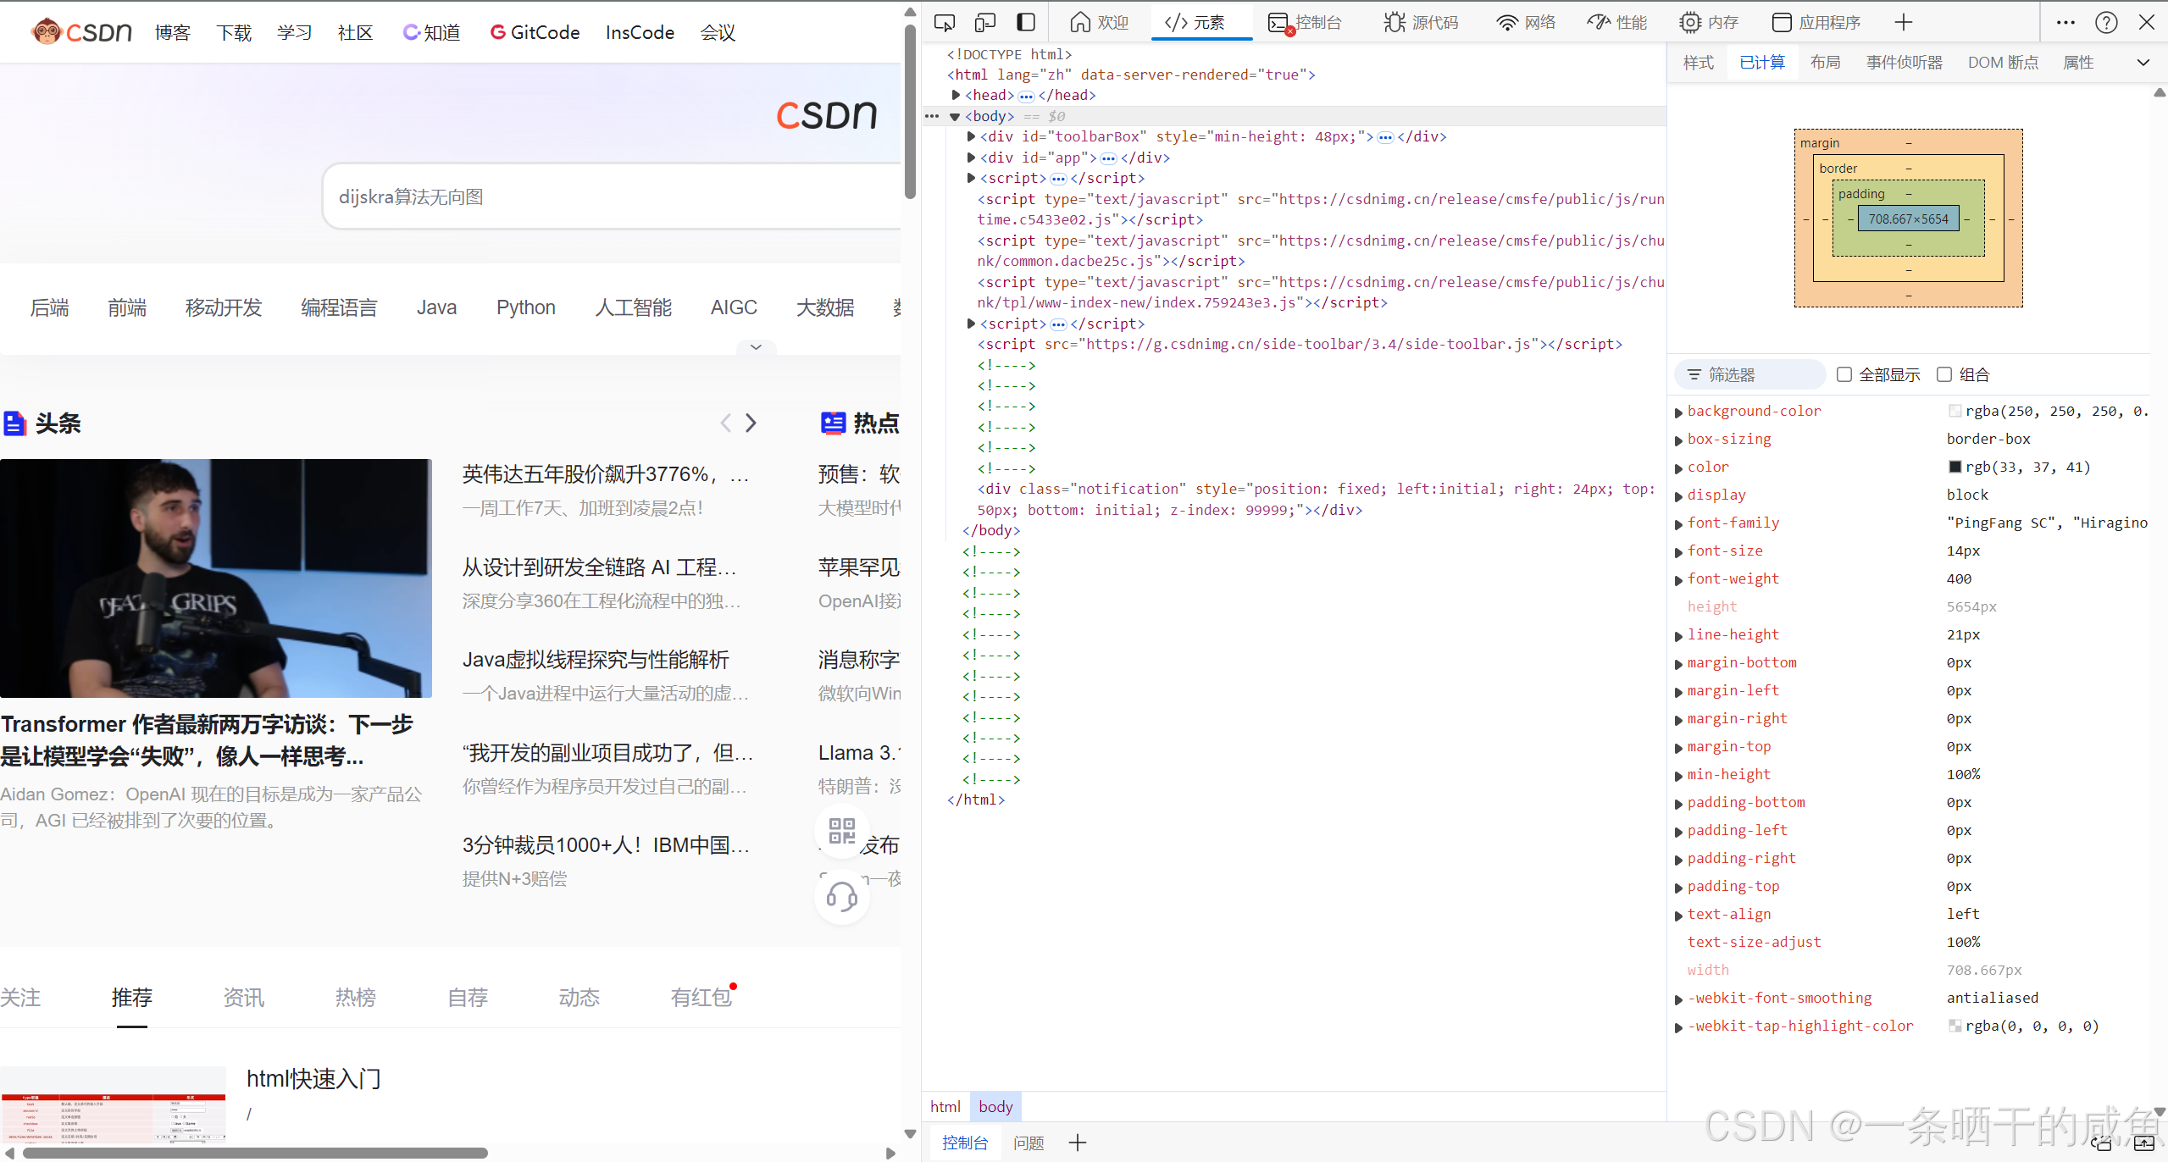
Task: Click the customer service headset icon
Action: (x=841, y=895)
